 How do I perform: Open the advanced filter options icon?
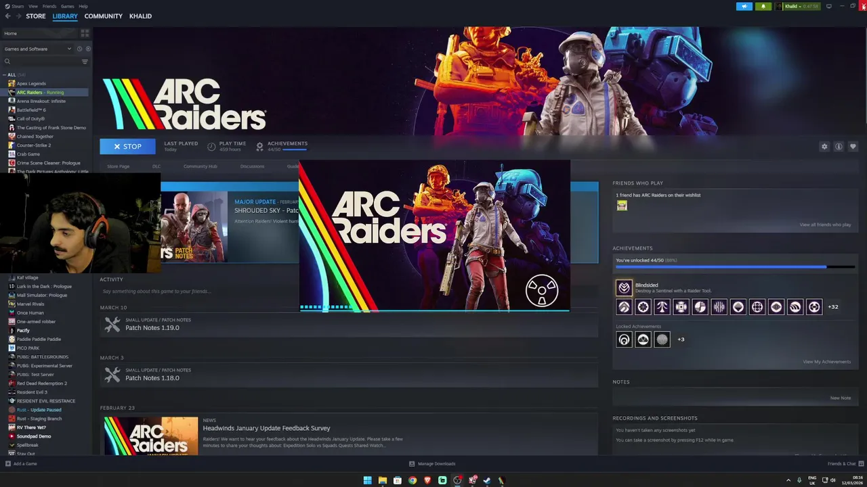[85, 62]
